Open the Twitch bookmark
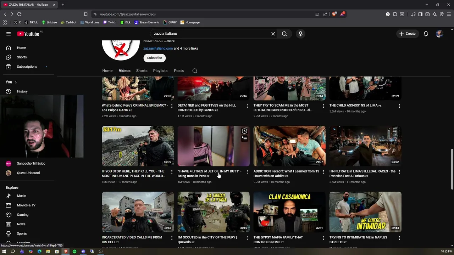Image resolution: width=454 pixels, height=255 pixels. click(x=110, y=22)
